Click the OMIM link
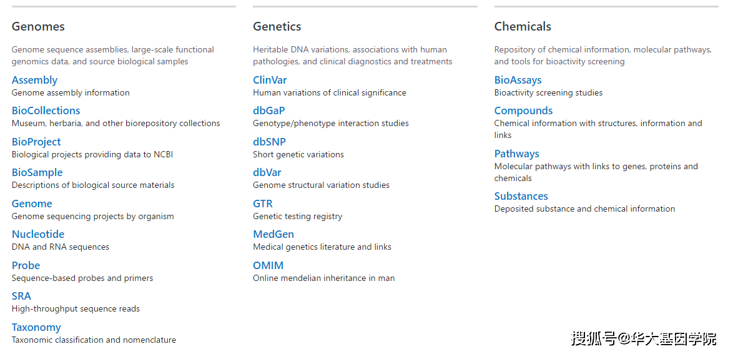733x354 pixels. 268,265
